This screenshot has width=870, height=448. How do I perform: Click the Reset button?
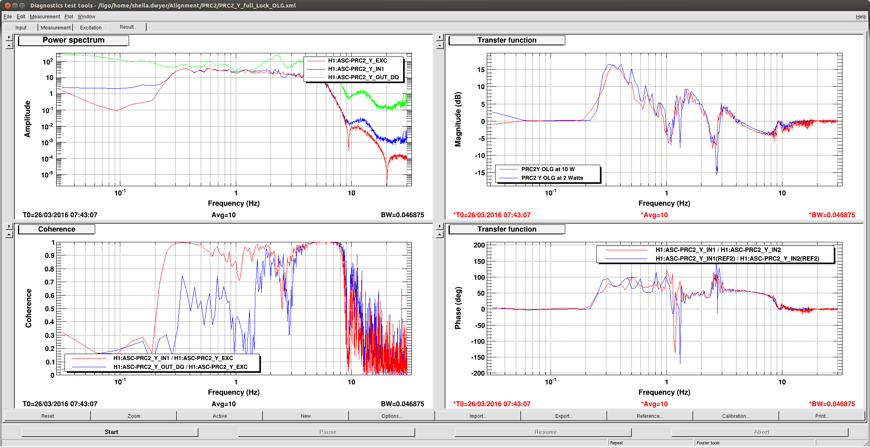coord(47,416)
